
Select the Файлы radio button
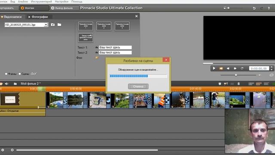tap(6, 74)
